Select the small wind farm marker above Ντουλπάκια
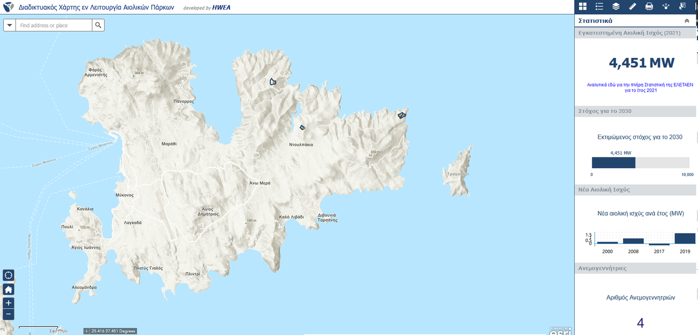Viewport: 698px width, 335px height. (302, 127)
